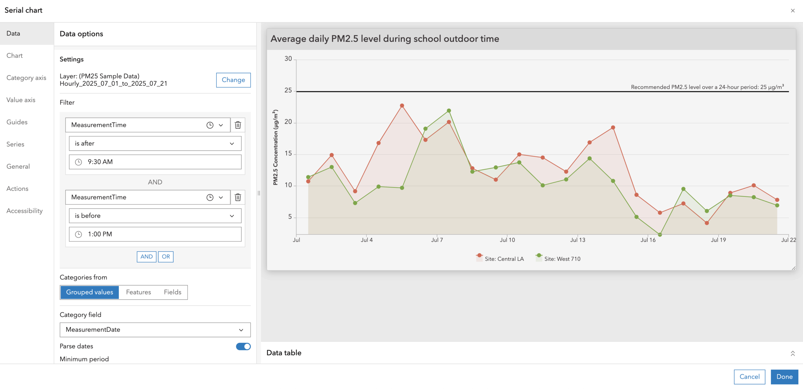Click Done to save the chart
The width and height of the screenshot is (803, 389).
784,377
